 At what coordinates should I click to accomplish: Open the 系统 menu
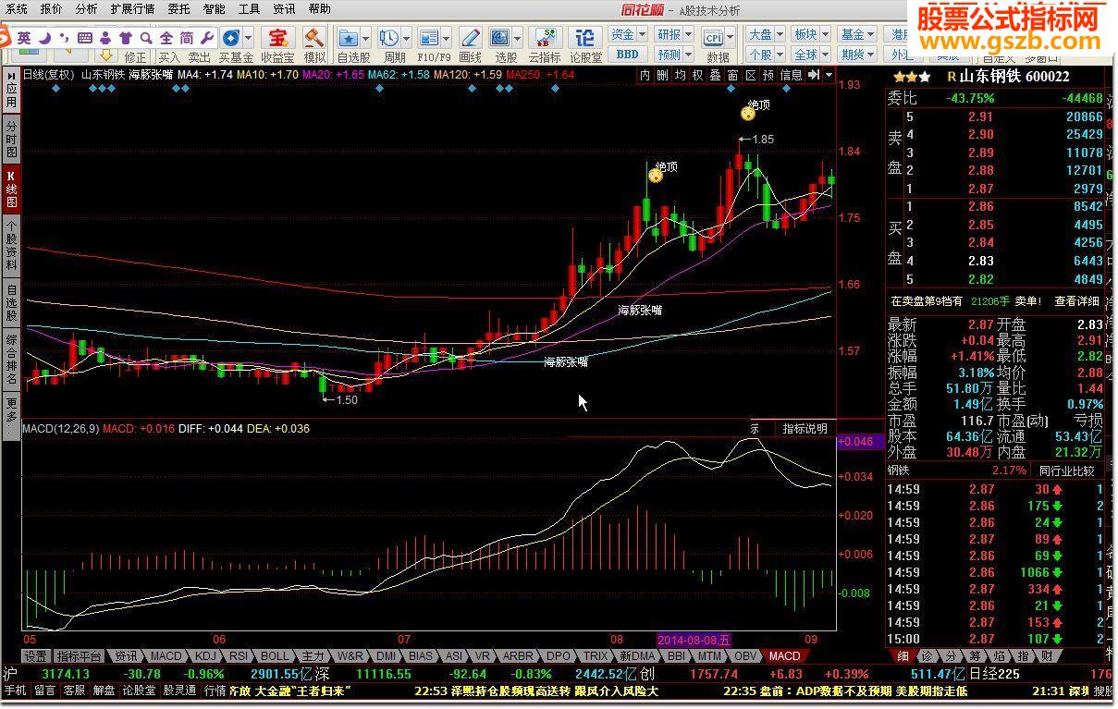[16, 9]
